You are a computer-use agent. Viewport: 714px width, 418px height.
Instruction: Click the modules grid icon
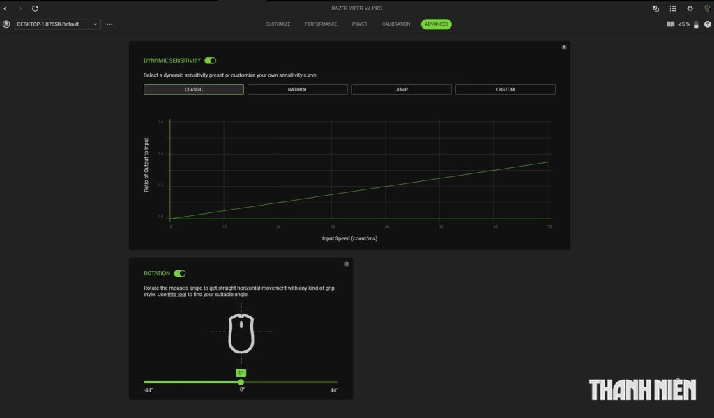coord(672,8)
